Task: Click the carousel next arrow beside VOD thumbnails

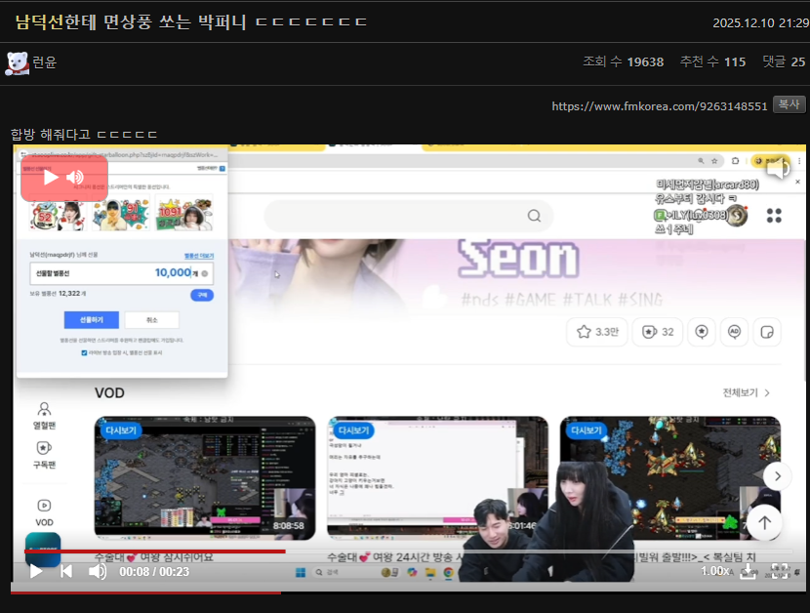Action: point(777,476)
